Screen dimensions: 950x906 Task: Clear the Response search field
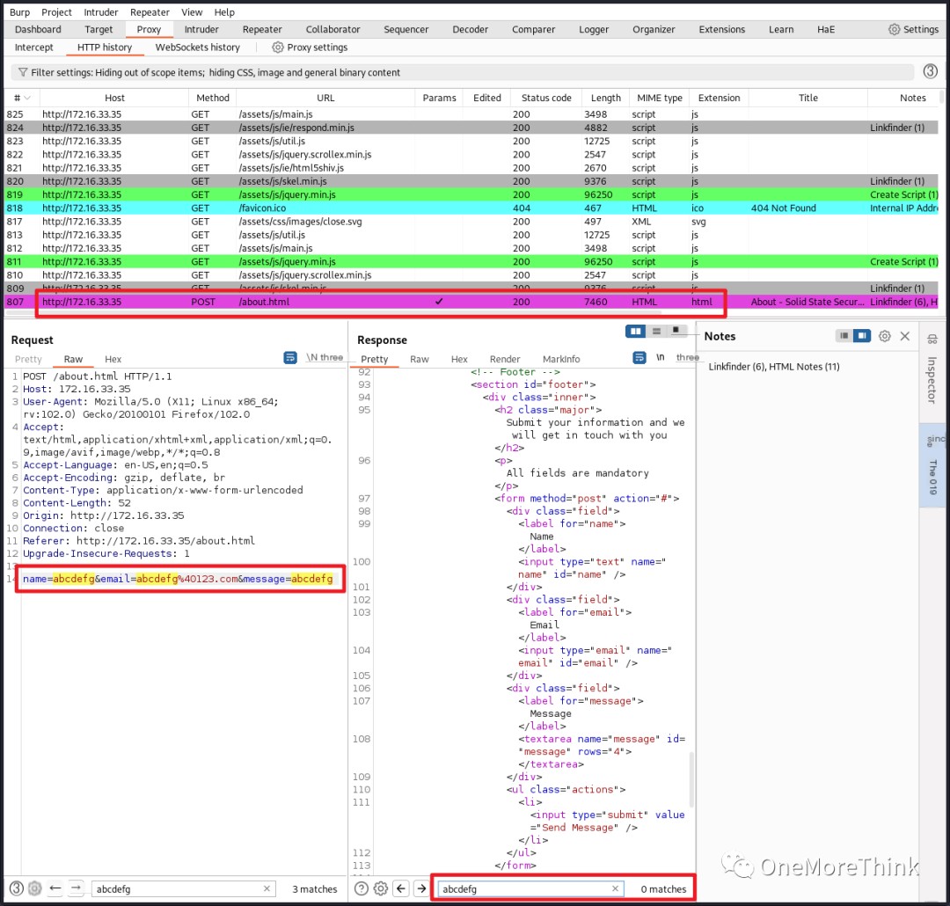tap(615, 888)
